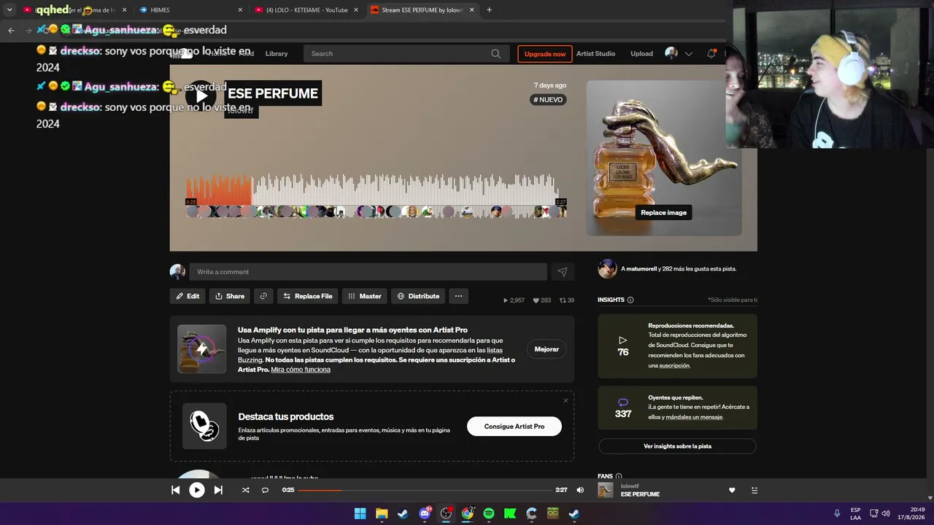Select the # NUEVO tag
934x525 pixels.
pos(548,100)
